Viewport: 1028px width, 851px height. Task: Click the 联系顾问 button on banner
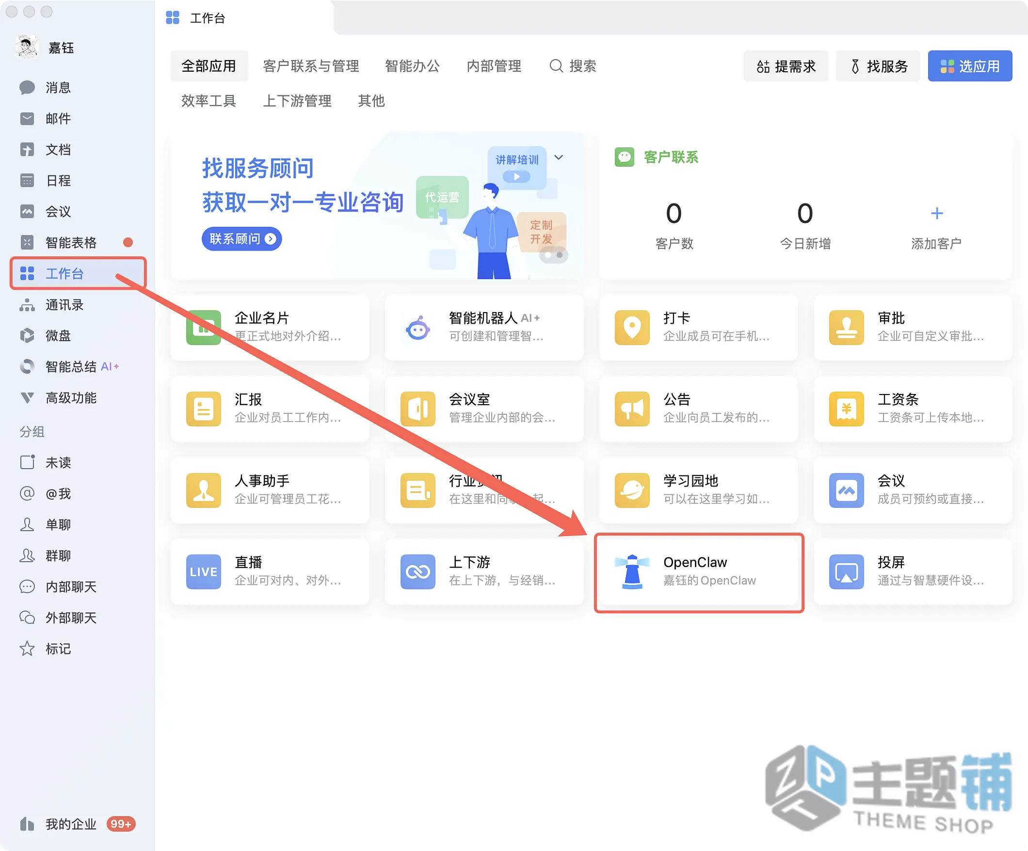pos(242,239)
